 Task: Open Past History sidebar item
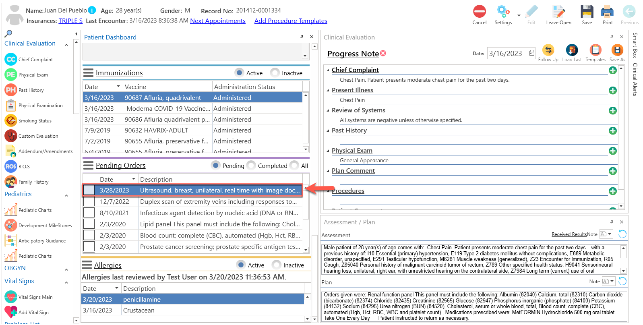pos(24,90)
